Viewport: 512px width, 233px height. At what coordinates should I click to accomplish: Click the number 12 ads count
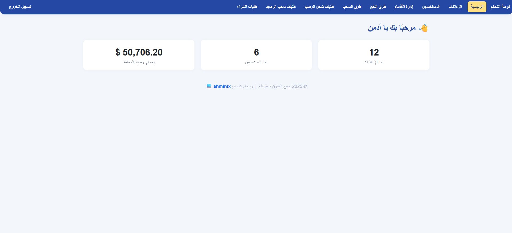point(374,52)
